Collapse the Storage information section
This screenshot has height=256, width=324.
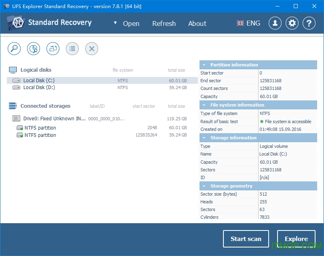pos(204,138)
